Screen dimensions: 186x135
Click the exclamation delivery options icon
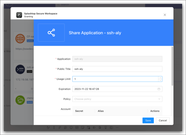(x=54, y=127)
